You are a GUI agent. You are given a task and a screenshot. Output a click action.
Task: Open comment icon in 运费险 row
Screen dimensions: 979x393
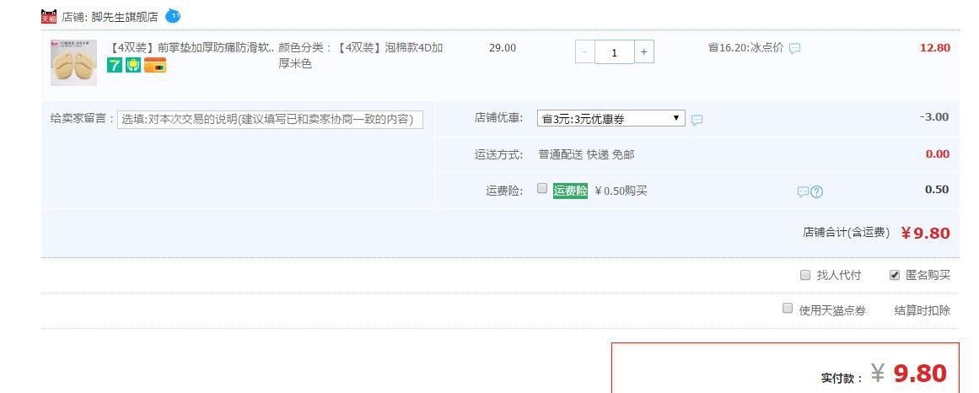tap(803, 191)
